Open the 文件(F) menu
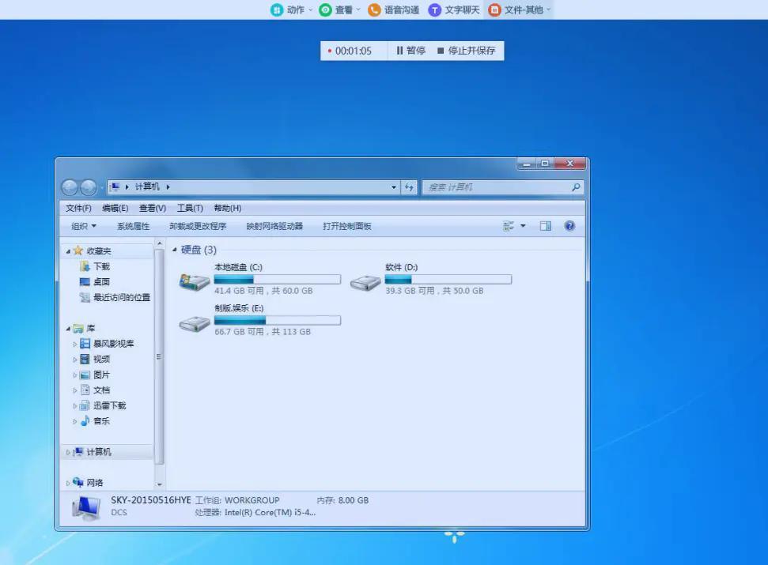Viewport: 768px width, 565px height. pyautogui.click(x=78, y=209)
